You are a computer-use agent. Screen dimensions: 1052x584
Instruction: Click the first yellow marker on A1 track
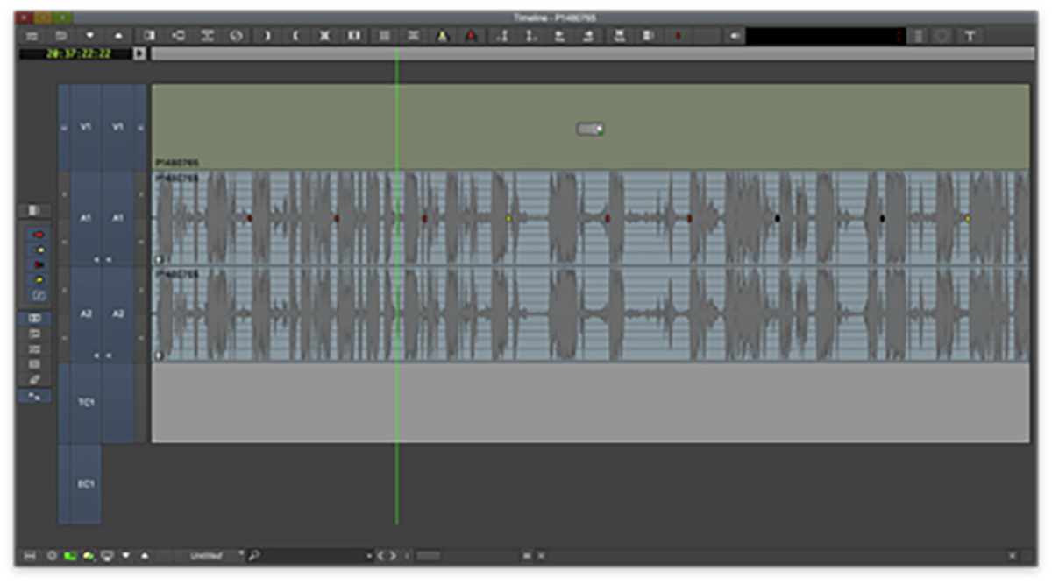click(x=508, y=218)
